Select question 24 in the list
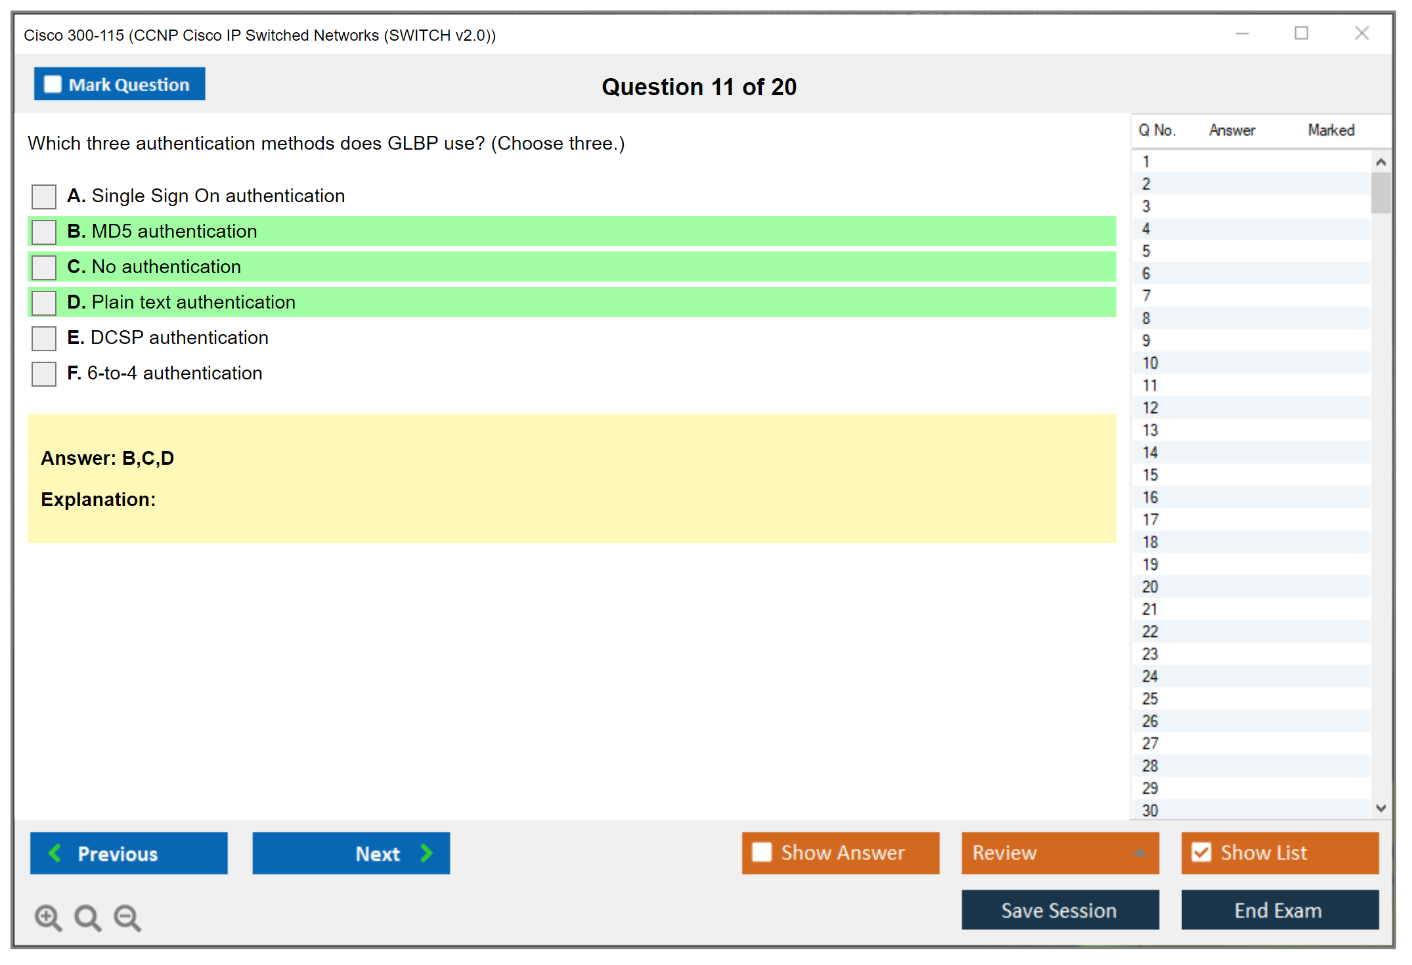Image resolution: width=1412 pixels, height=965 pixels. 1150,676
